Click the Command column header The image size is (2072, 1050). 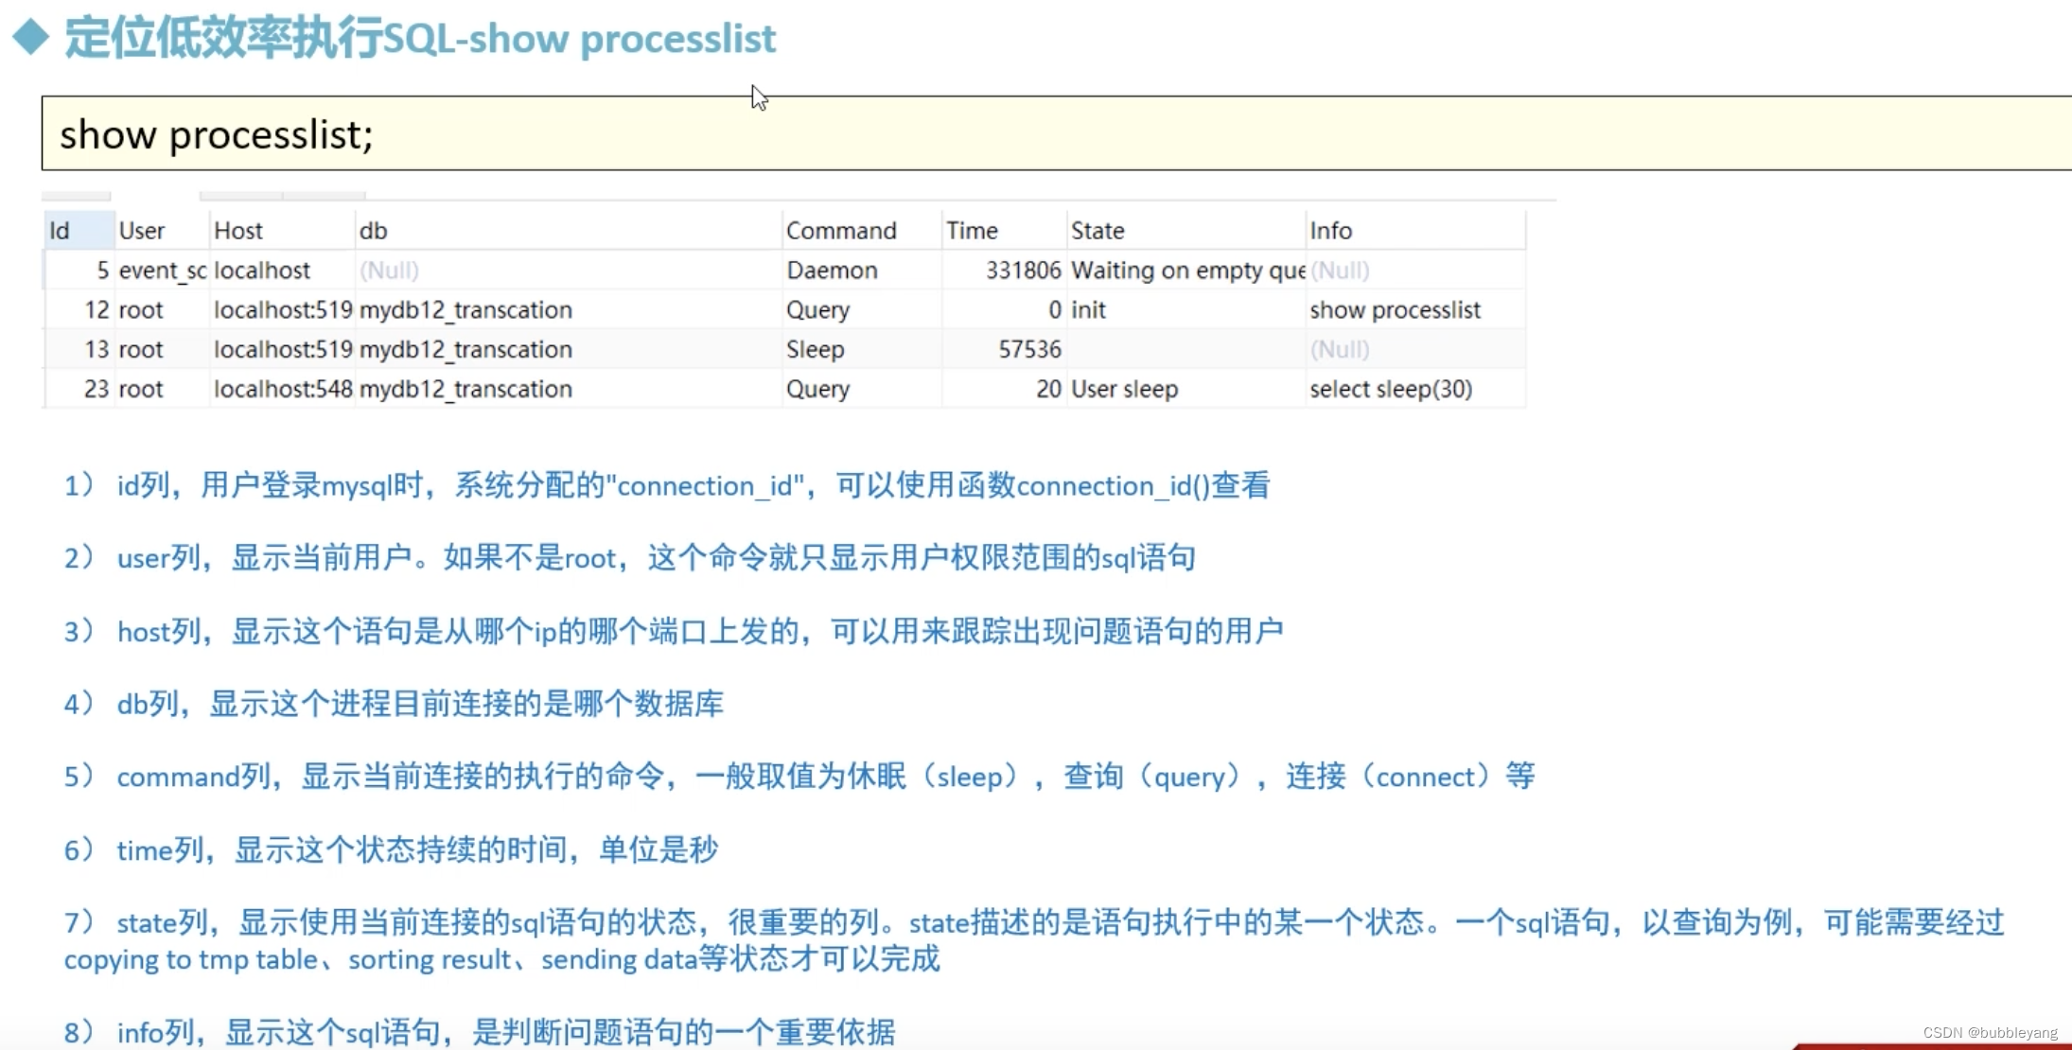point(841,231)
